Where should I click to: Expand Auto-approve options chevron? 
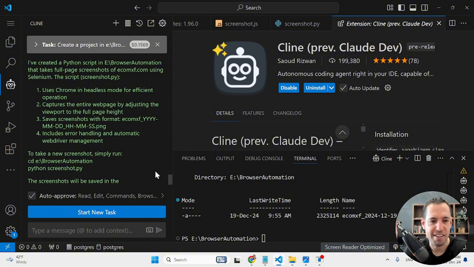tap(162, 196)
